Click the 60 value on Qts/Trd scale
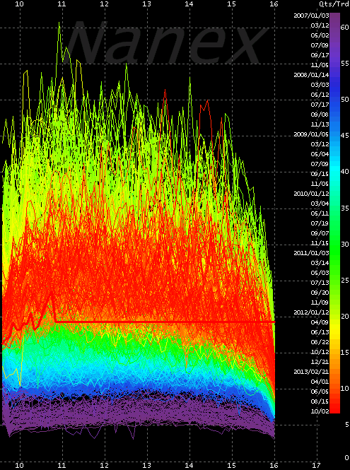Viewport: 350px width, 470px height. pyautogui.click(x=345, y=28)
